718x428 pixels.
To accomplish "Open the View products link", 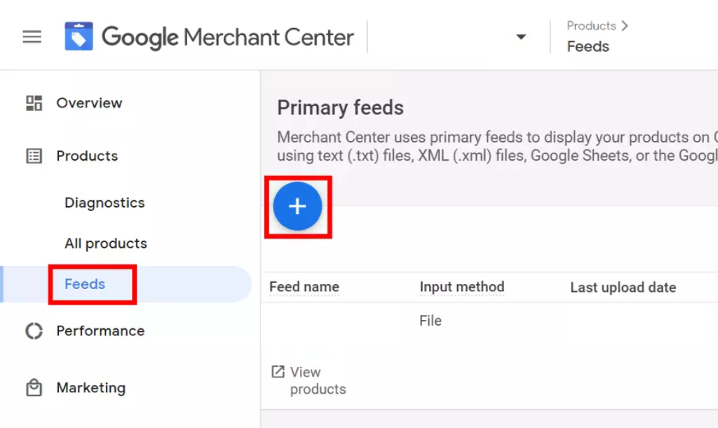I will (x=318, y=380).
